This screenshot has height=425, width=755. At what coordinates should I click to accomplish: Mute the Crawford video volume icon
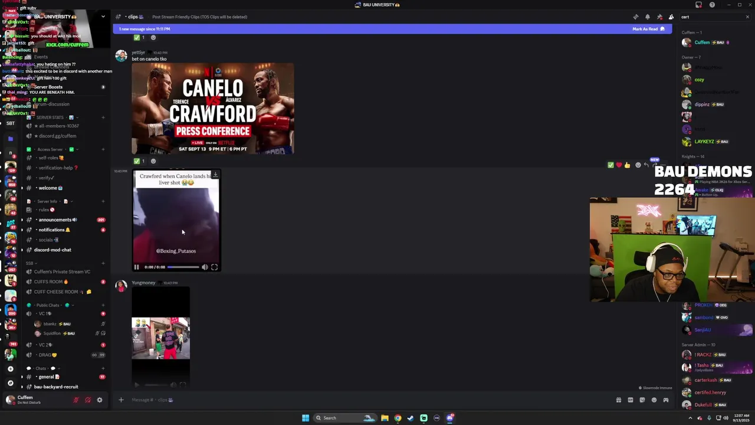tap(205, 267)
